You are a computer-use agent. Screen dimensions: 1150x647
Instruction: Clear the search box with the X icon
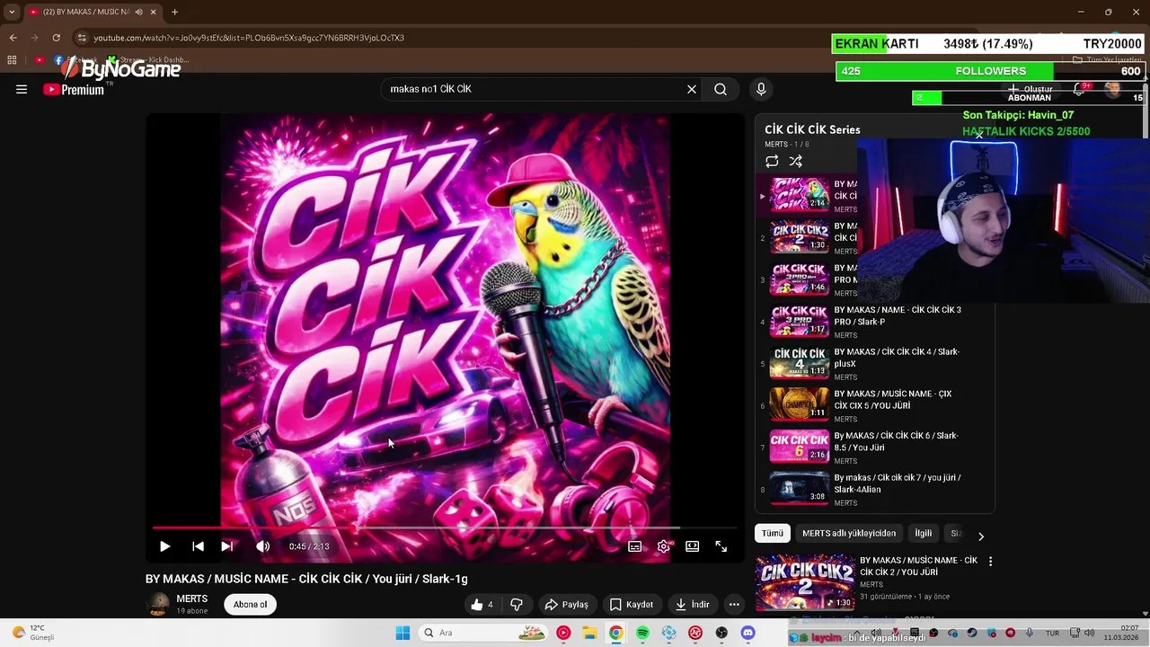692,89
